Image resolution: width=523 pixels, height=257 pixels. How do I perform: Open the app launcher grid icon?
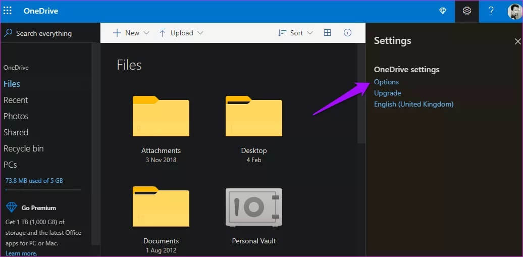pos(8,11)
